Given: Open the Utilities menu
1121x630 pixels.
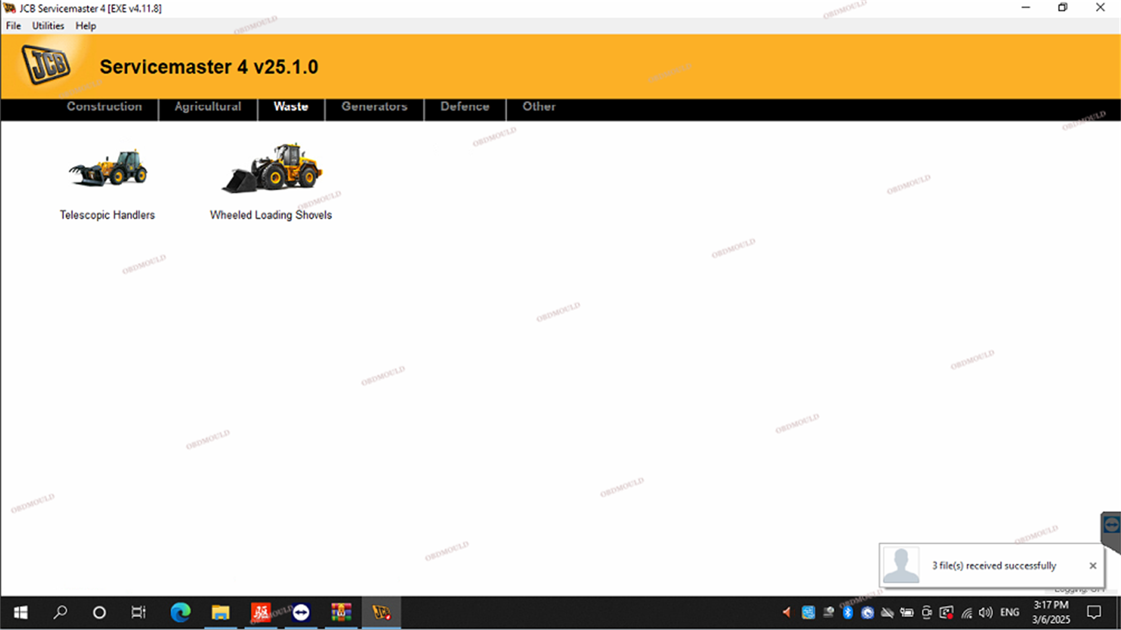Looking at the screenshot, I should click(48, 26).
